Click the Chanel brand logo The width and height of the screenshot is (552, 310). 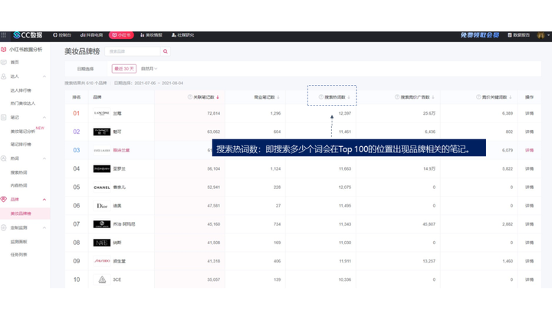pos(102,188)
